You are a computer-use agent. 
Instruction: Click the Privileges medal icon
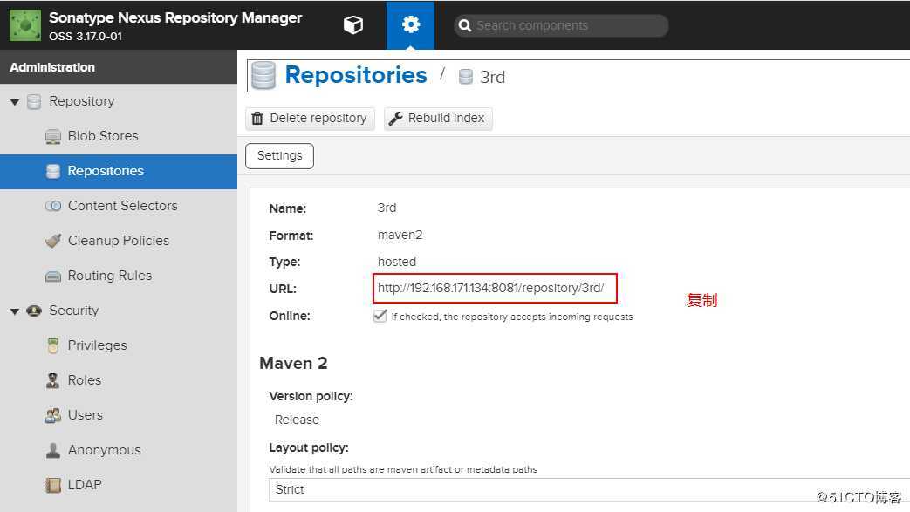pyautogui.click(x=53, y=345)
